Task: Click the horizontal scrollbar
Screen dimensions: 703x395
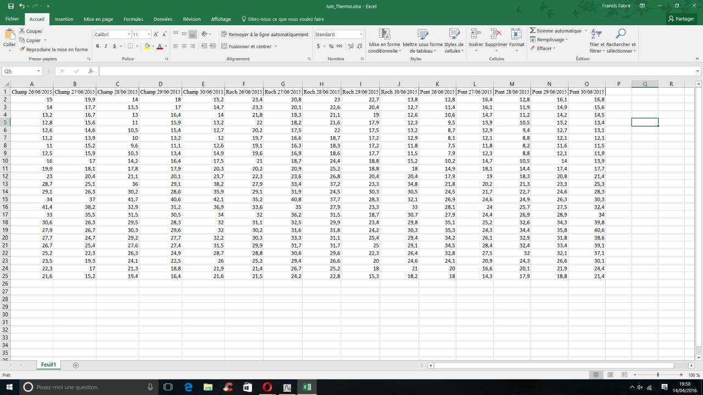Action: pos(554,365)
